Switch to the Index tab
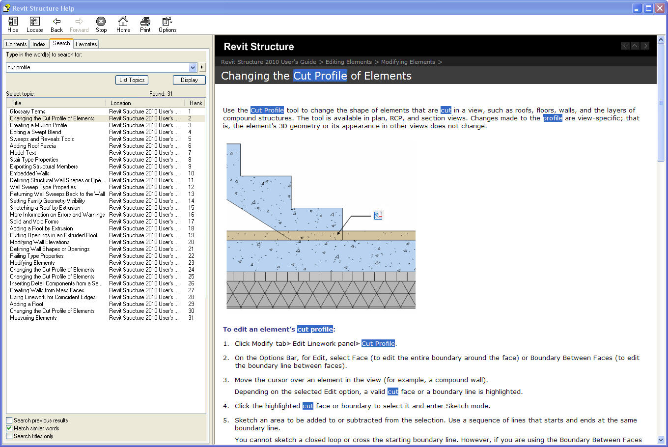The width and height of the screenshot is (668, 447). pyautogui.click(x=39, y=44)
